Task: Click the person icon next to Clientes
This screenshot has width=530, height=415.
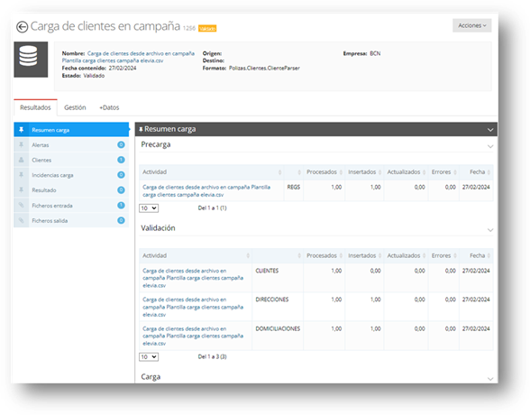Action: pyautogui.click(x=22, y=160)
